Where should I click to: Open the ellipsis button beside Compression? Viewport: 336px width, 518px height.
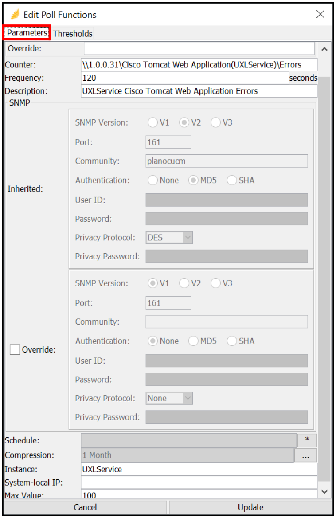[x=305, y=455]
